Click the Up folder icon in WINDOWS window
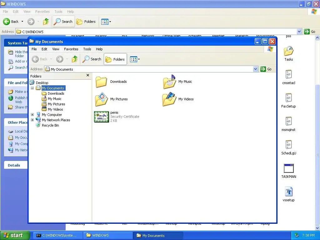Screen dimensions: 320x240 tap(46, 22)
